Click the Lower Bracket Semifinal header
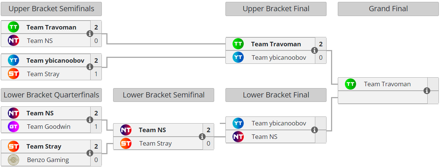Screen dimensions: 440x168 pyautogui.click(x=164, y=95)
